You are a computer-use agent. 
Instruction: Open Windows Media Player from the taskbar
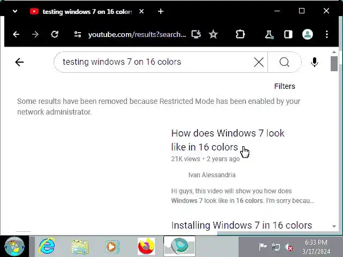[x=112, y=247]
